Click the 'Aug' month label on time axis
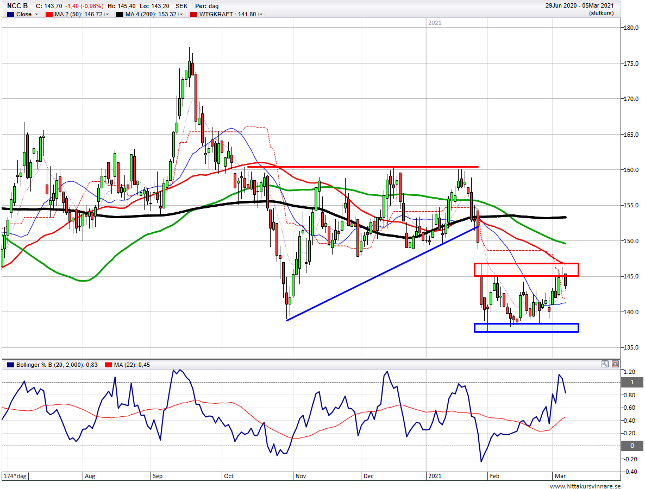 90,476
